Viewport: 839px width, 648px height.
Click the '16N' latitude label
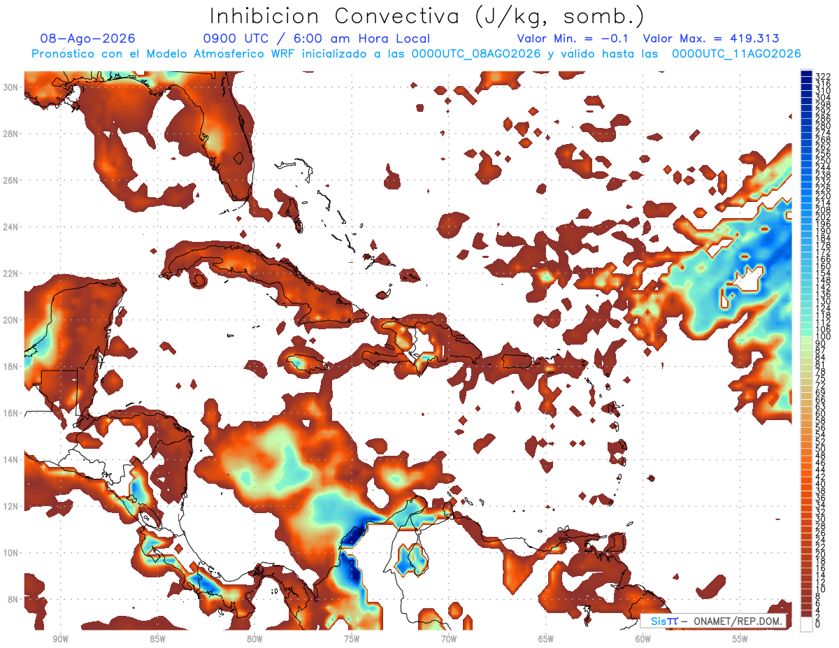[10, 412]
